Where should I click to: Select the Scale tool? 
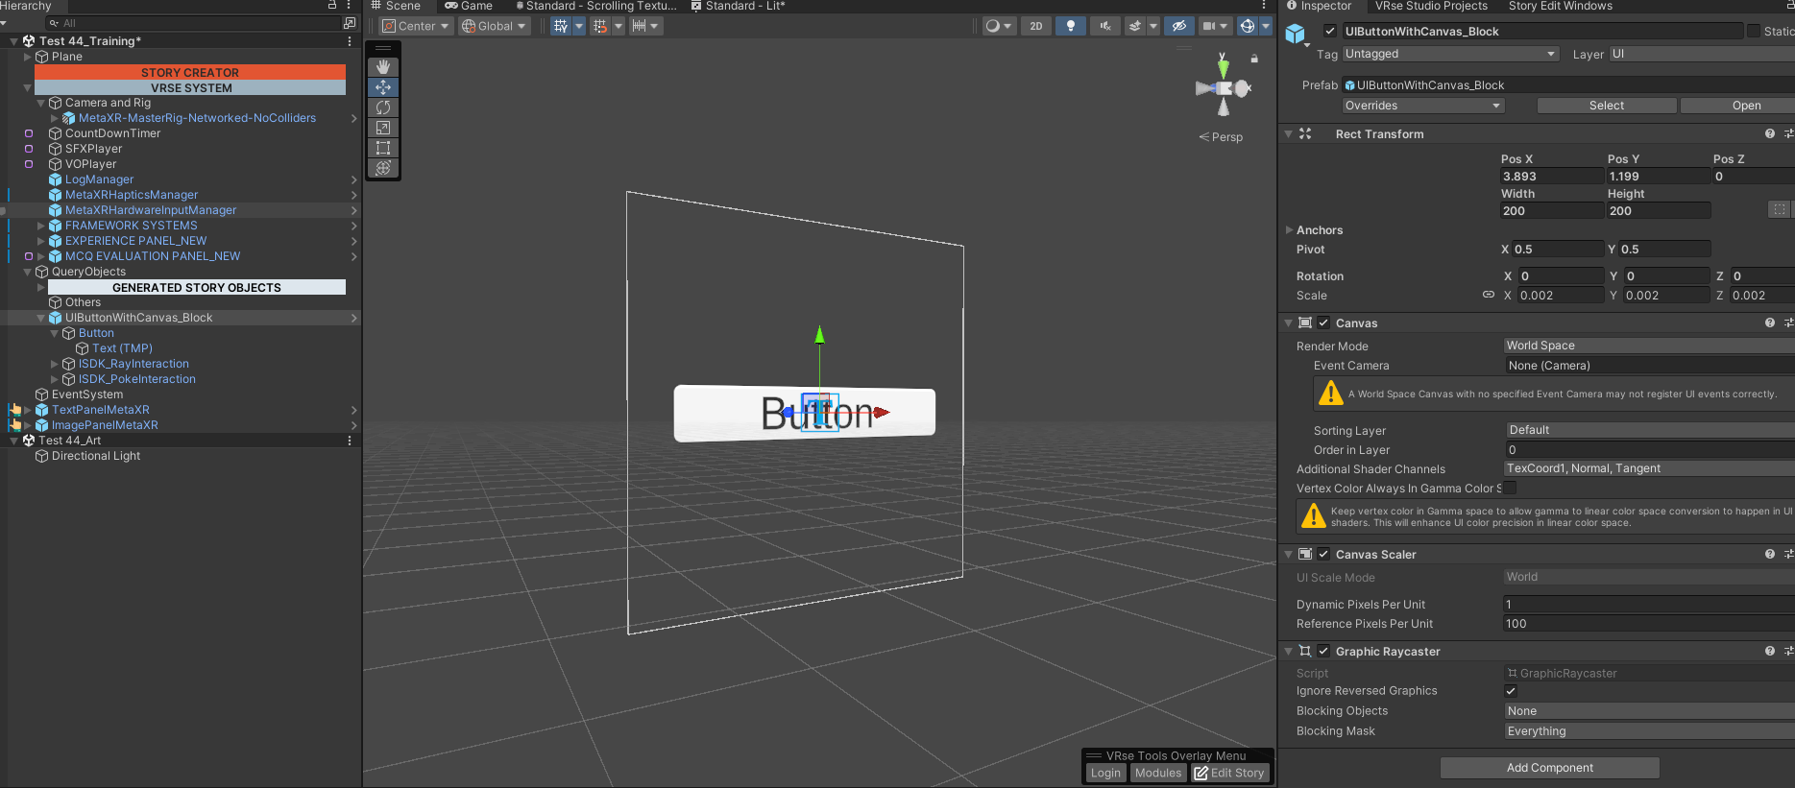pyautogui.click(x=383, y=128)
